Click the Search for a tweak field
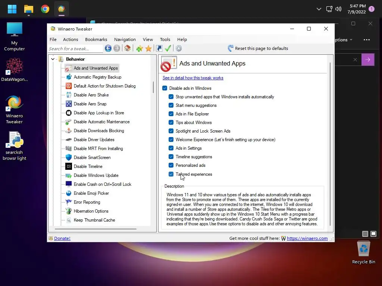This screenshot has width=382, height=286. [75, 49]
